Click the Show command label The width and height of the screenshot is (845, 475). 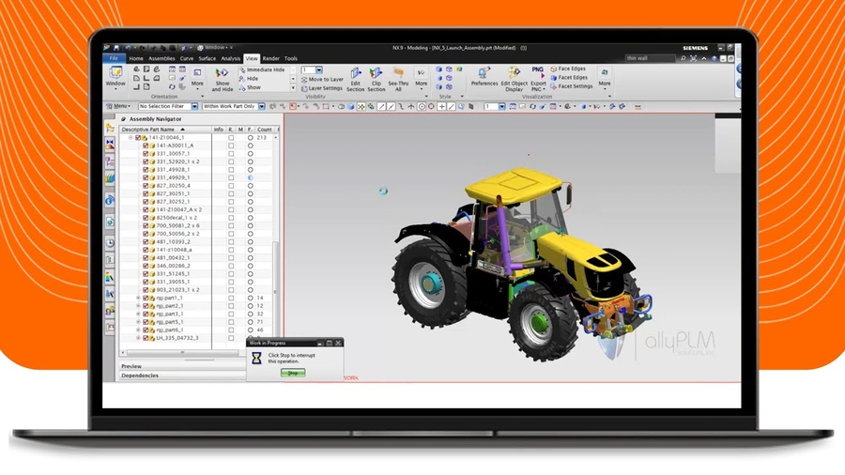(x=253, y=87)
